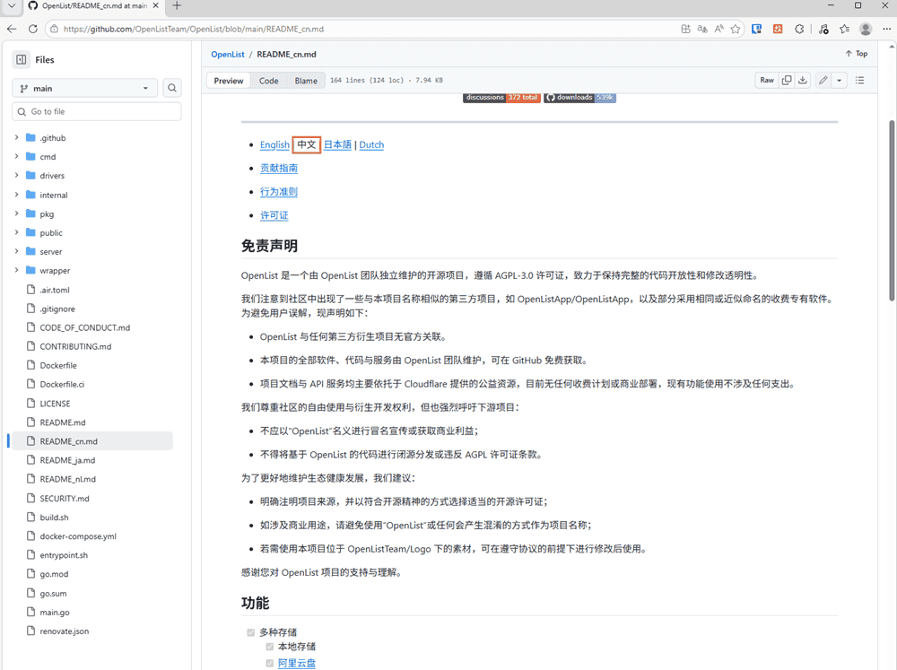This screenshot has width=897, height=670.
Task: Open the English README link
Action: (x=274, y=145)
